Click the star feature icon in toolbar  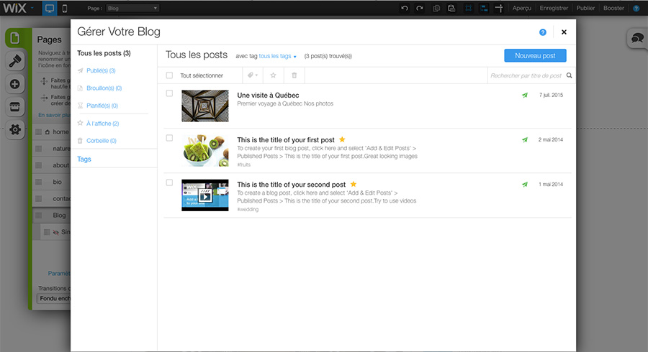pyautogui.click(x=273, y=75)
